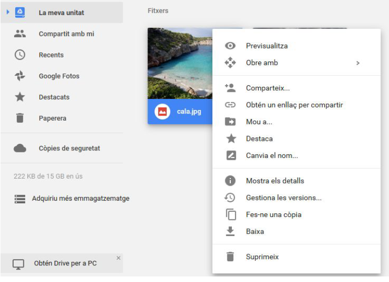Click the info icon for Mostra els detalls
Image resolution: width=389 pixels, height=282 pixels.
pyautogui.click(x=230, y=181)
